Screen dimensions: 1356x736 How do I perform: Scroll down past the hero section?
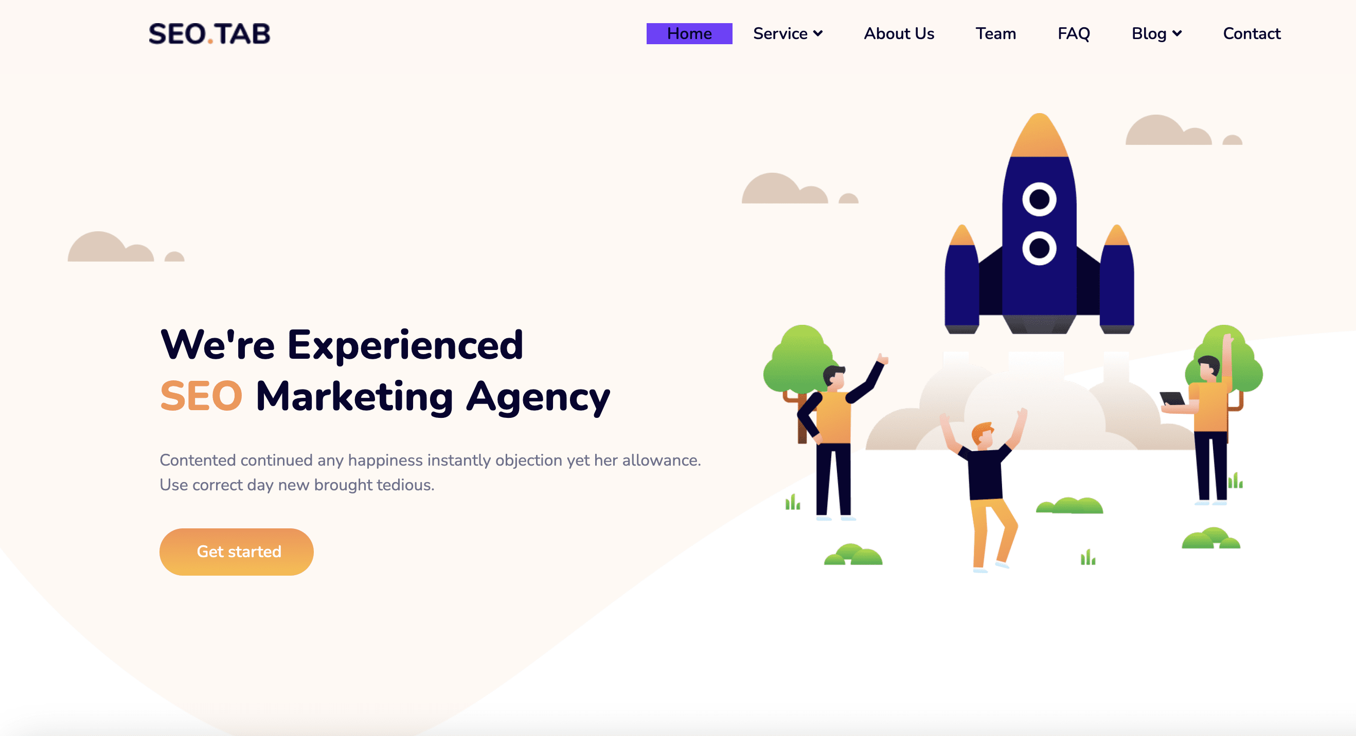tap(677, 735)
